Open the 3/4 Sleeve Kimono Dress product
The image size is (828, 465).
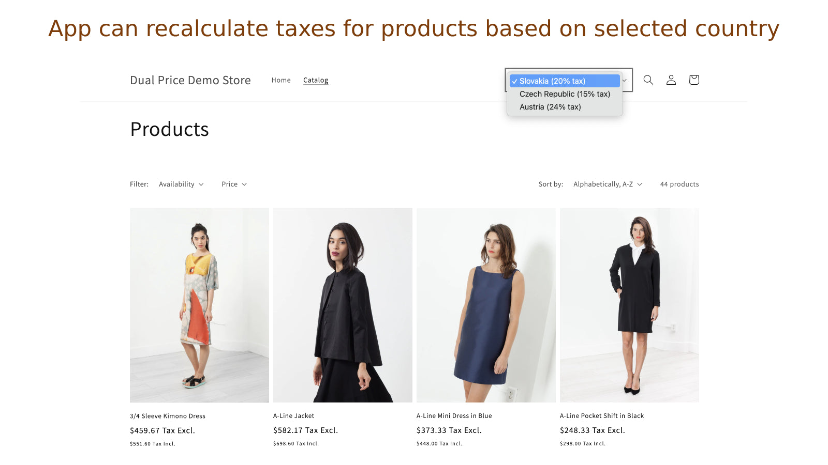(x=167, y=415)
